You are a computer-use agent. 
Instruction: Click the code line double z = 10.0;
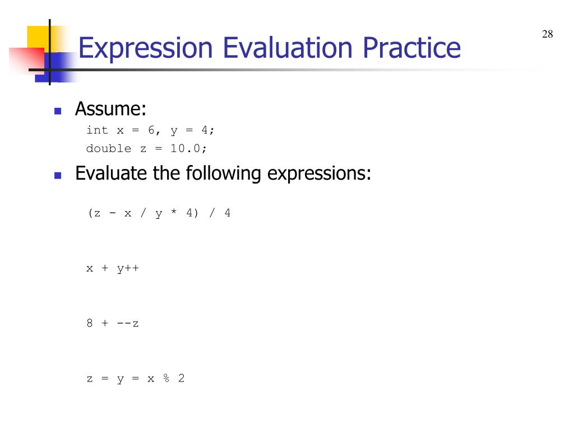pyautogui.click(x=146, y=148)
